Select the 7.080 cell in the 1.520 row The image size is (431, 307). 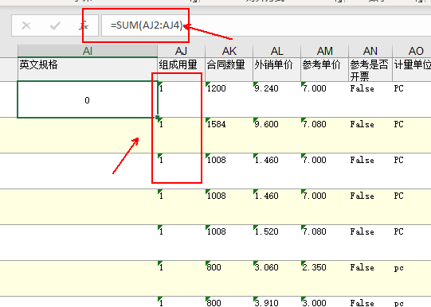pyautogui.click(x=324, y=243)
